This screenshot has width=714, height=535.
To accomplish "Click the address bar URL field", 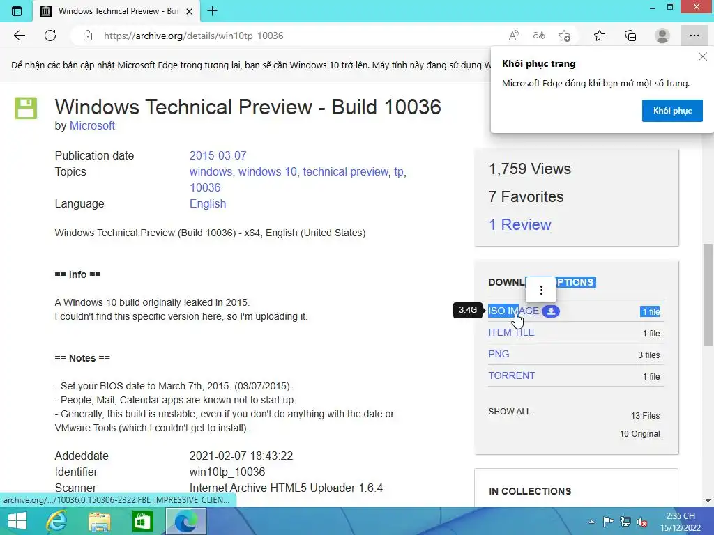I will (x=291, y=36).
